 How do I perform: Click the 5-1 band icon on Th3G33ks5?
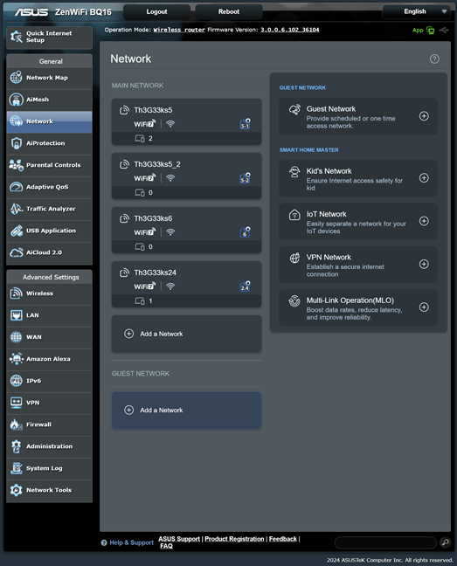click(246, 124)
